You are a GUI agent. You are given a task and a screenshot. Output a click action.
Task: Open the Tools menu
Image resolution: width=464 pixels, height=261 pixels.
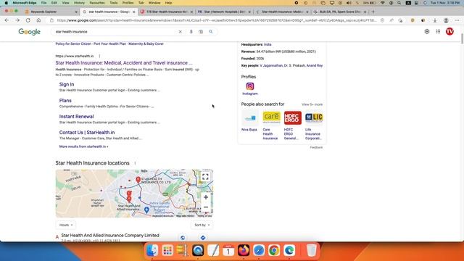click(x=114, y=3)
